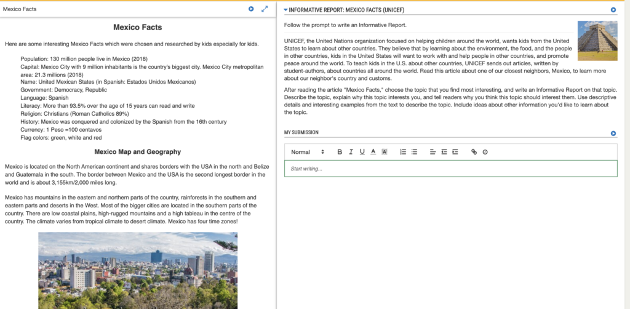Toggle underline formatting
The image size is (630, 309).
pos(362,152)
